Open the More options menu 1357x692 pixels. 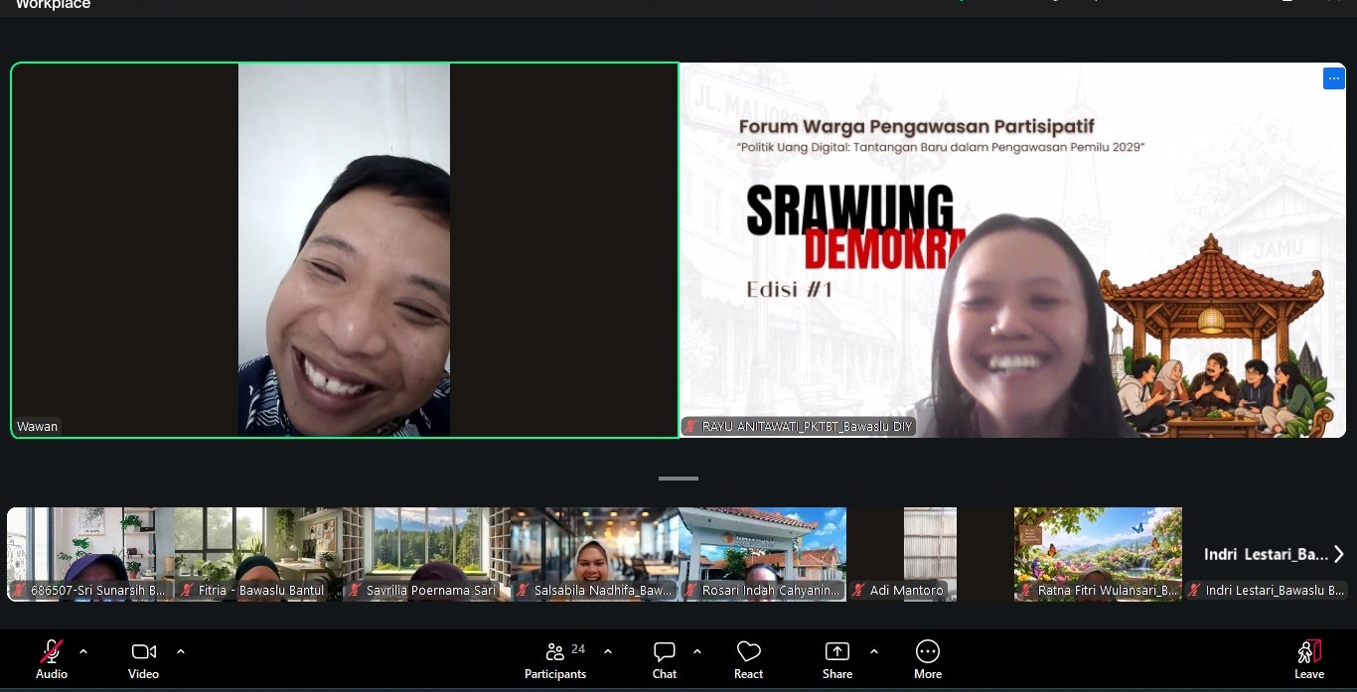(928, 659)
